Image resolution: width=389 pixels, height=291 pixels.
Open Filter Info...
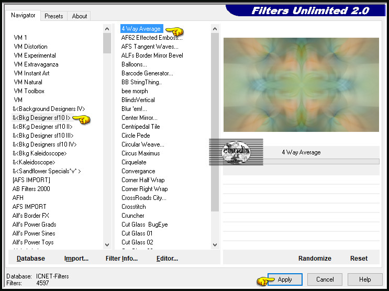click(121, 259)
